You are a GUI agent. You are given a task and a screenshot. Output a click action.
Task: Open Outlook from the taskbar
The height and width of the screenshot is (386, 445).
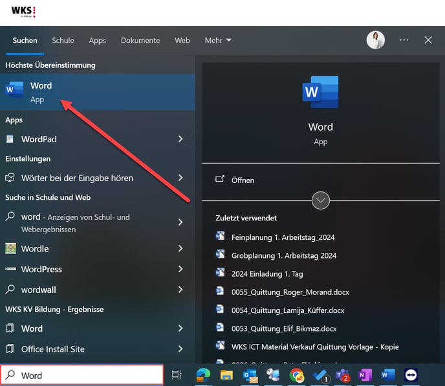[x=250, y=375]
